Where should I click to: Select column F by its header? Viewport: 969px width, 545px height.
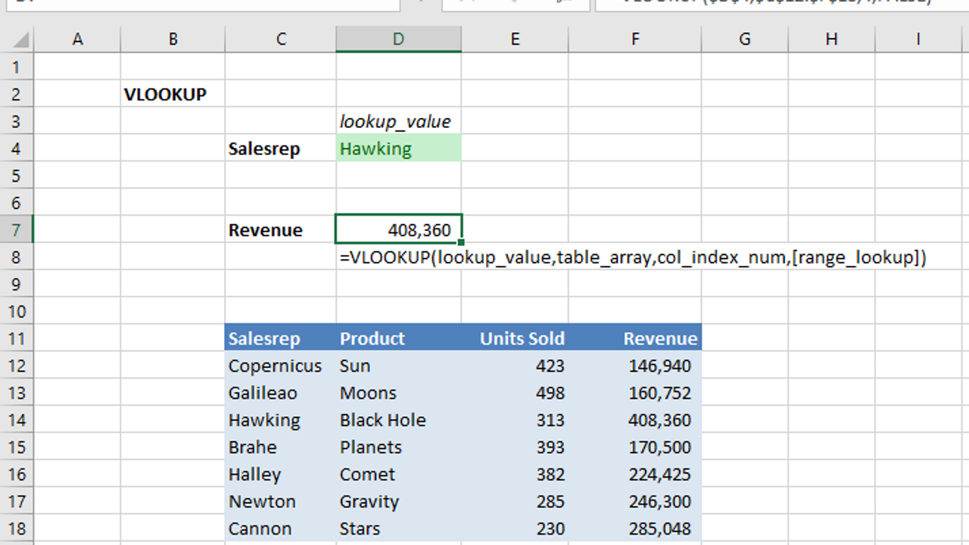coord(634,39)
